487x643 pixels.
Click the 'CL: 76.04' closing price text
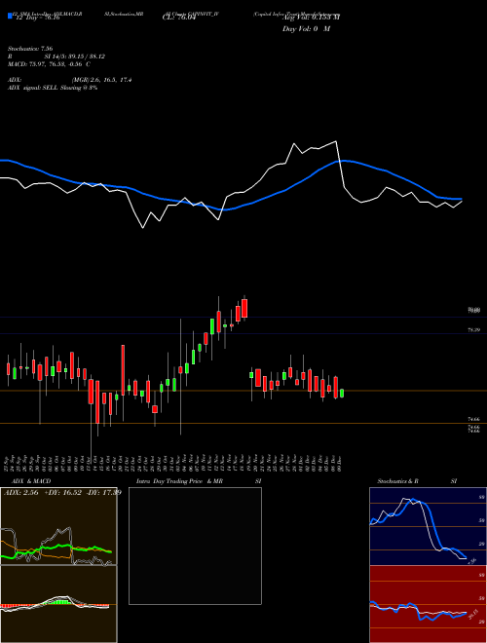tap(179, 18)
